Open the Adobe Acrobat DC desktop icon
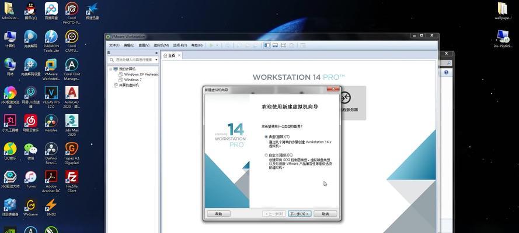The height and width of the screenshot is (233, 519). (51, 182)
